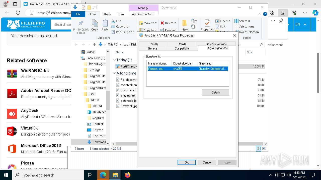Open Explorer Help question icon
Viewport: 321px width, 180px height.
265,14
